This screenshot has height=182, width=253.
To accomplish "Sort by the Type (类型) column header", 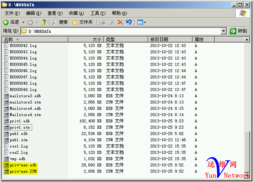I will (126, 39).
